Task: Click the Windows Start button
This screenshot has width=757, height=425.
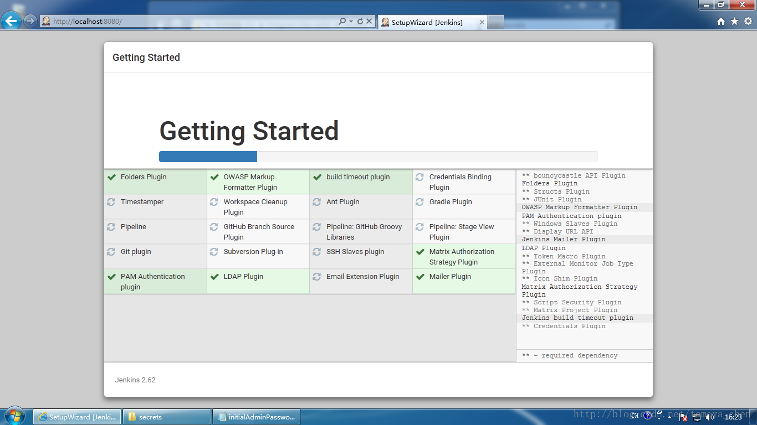Action: click(14, 416)
